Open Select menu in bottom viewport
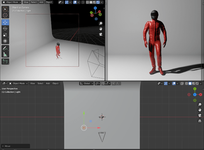This screenshot has width=204, height=150. point(40,83)
